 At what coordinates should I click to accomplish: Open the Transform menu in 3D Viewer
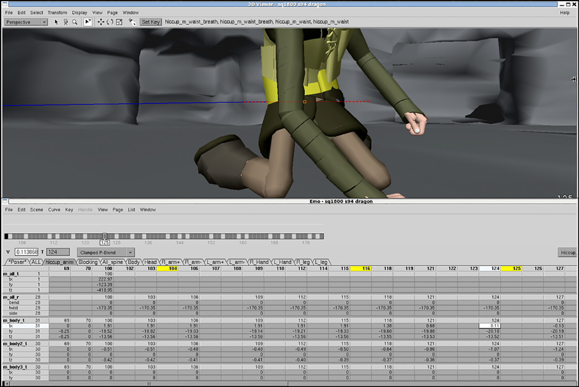click(57, 13)
